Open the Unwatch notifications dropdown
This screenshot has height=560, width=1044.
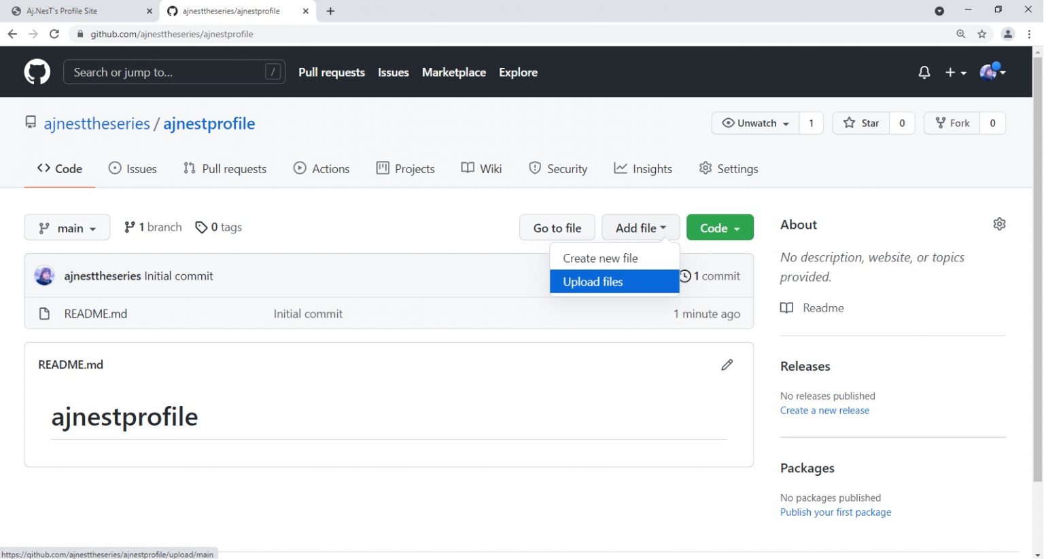pyautogui.click(x=755, y=123)
